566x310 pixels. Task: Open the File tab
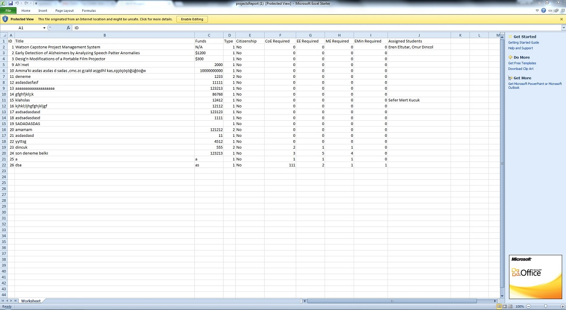tap(8, 10)
